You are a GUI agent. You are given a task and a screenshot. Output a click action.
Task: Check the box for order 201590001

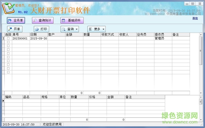8,38
